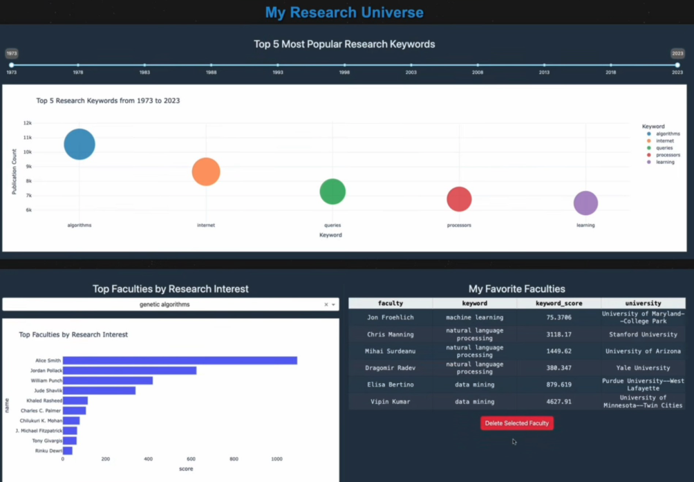Image resolution: width=694 pixels, height=482 pixels.
Task: Click the genetic algorithms dropdown field
Action: 171,304
